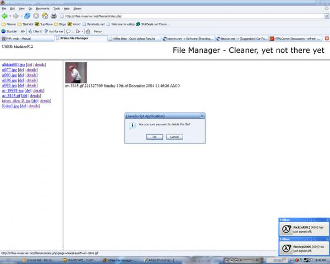Click the Reload page icon
Viewport: 330px width, 264px height.
27,16
